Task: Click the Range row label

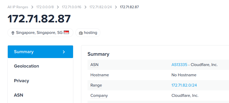Action: point(96,85)
